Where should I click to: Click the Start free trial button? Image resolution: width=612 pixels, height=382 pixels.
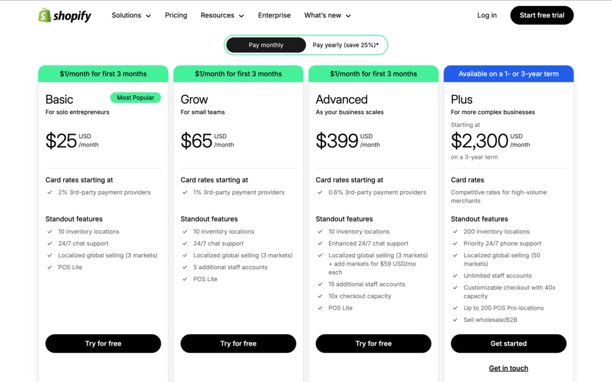tap(541, 16)
